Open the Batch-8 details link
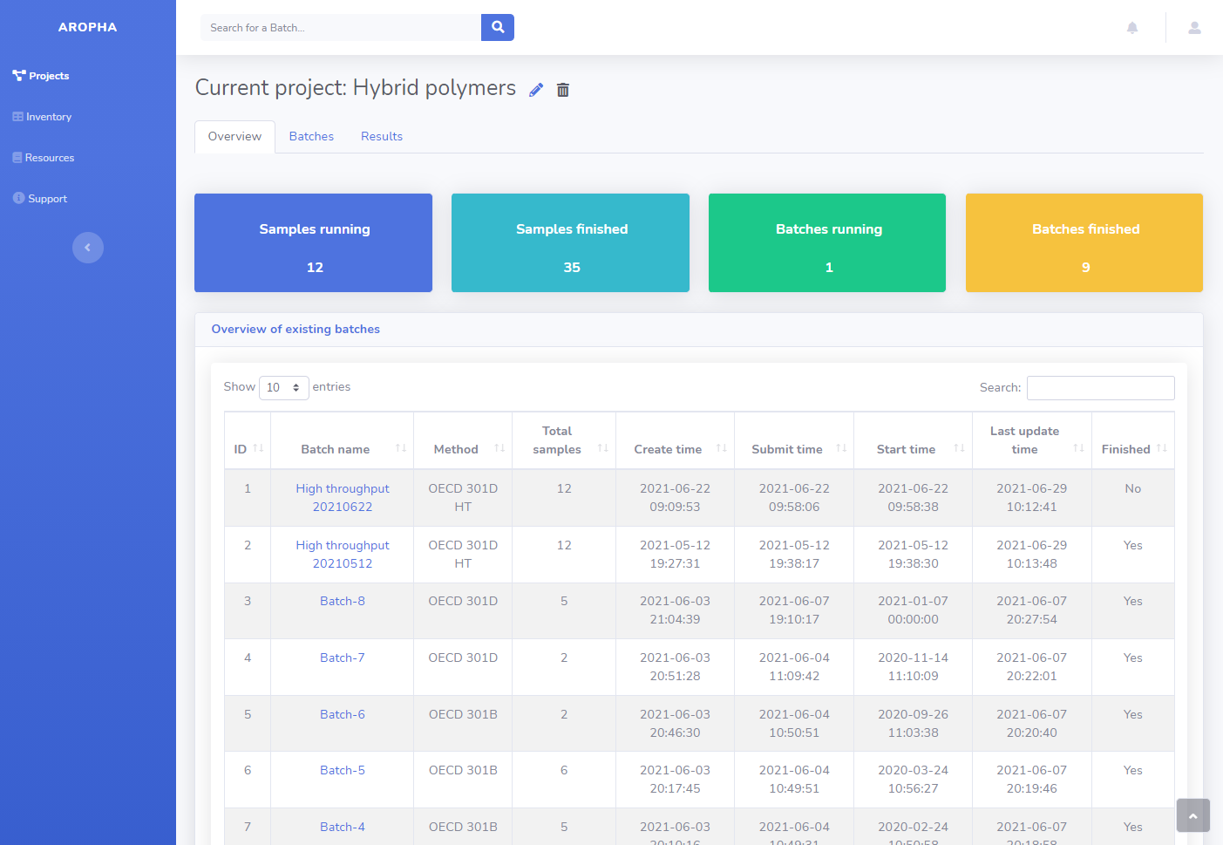Screen dimensions: 1223x845 click(342, 601)
